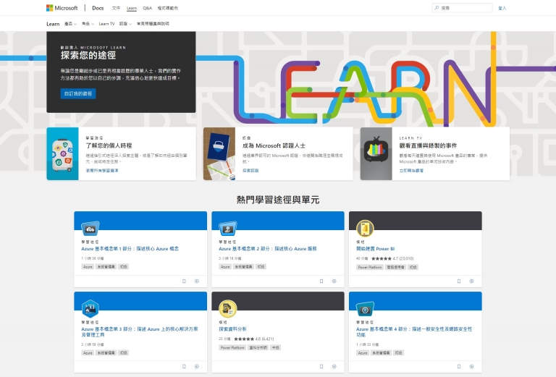Viewport: 556px width, 377px height.
Task: Open 常見問題集與說明 in the Learn bar
Action: [153, 24]
